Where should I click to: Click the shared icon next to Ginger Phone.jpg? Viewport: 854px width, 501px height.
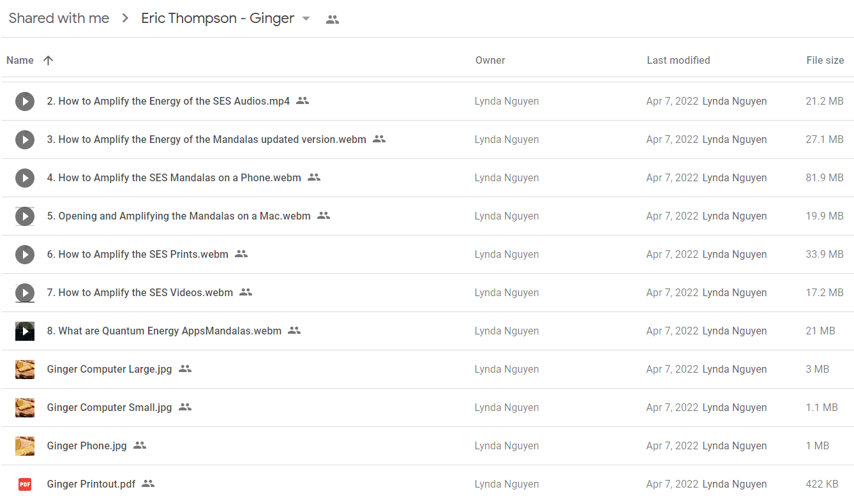140,445
